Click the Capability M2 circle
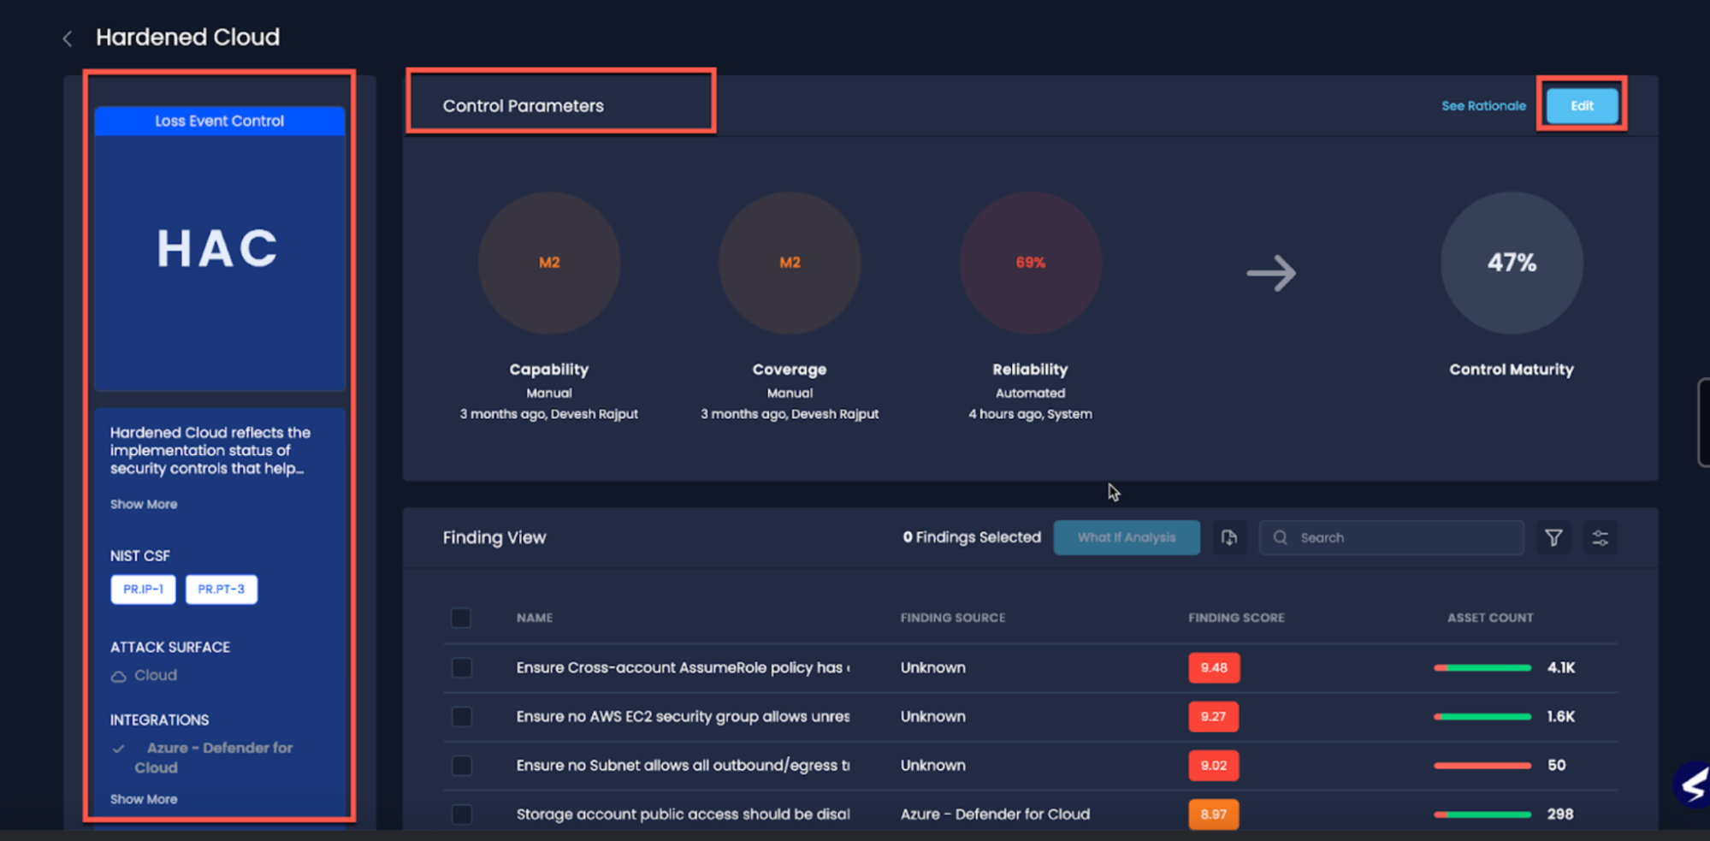 point(549,263)
